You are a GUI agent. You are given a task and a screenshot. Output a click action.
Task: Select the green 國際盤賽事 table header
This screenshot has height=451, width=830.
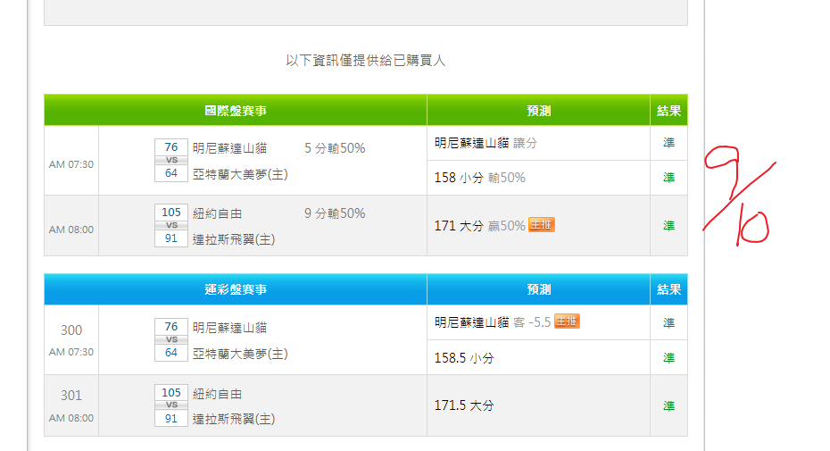[236, 111]
